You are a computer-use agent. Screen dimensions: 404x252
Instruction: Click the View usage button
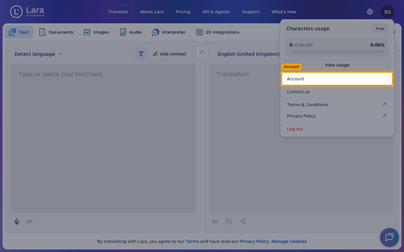pos(337,65)
